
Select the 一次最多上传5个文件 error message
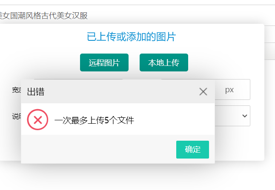[x=94, y=121]
